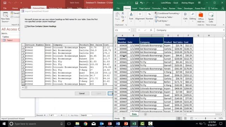Viewport: 226px width, 127px height.
Task: Click cell Colorado Boomerangs in row 2
Action: pos(151,46)
